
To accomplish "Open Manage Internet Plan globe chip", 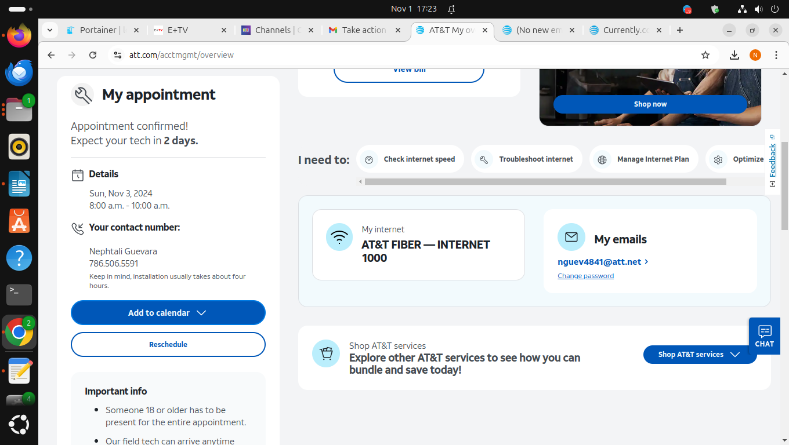I will click(644, 159).
